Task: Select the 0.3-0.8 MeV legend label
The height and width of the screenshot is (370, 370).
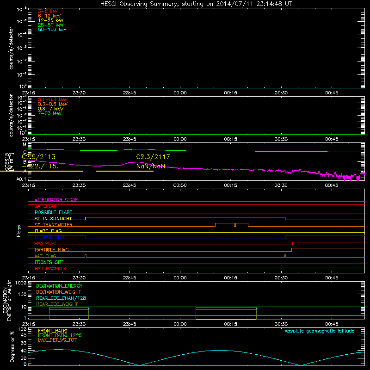Action: (x=53, y=104)
